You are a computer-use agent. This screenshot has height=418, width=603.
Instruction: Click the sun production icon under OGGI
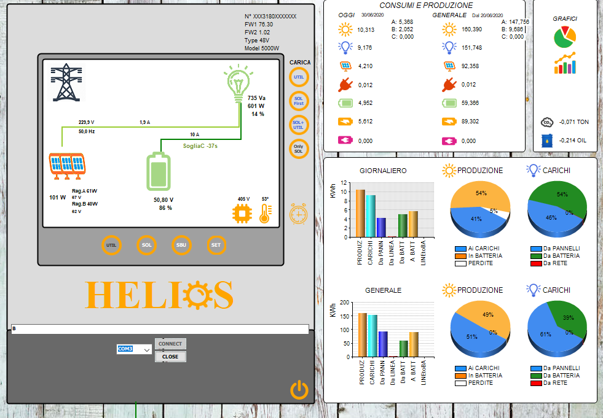[x=345, y=29]
